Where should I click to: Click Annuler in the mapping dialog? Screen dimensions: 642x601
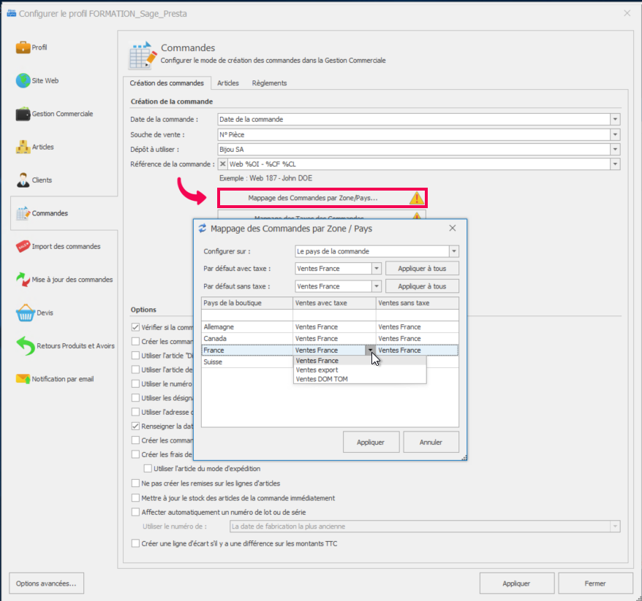431,443
